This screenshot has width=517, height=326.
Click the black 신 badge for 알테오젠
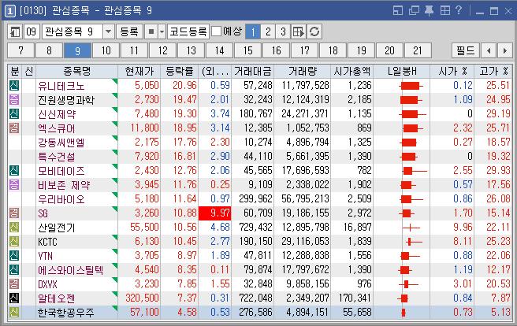[14, 298]
